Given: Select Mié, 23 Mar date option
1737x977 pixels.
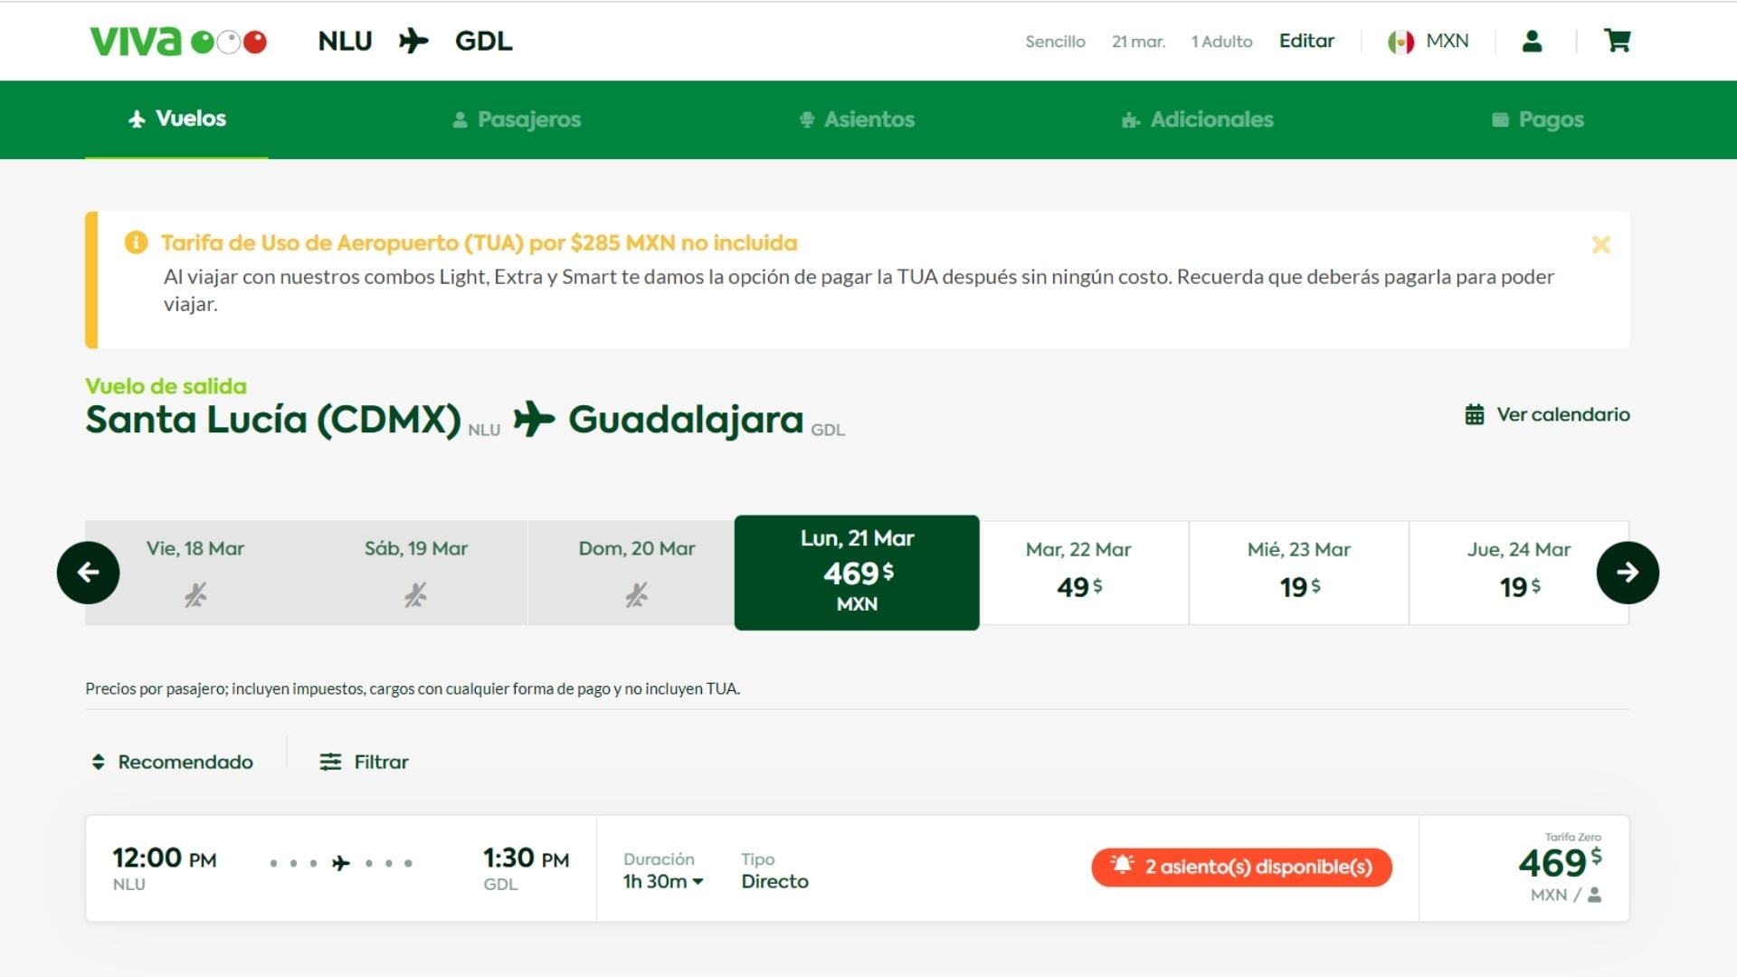Looking at the screenshot, I should point(1298,573).
